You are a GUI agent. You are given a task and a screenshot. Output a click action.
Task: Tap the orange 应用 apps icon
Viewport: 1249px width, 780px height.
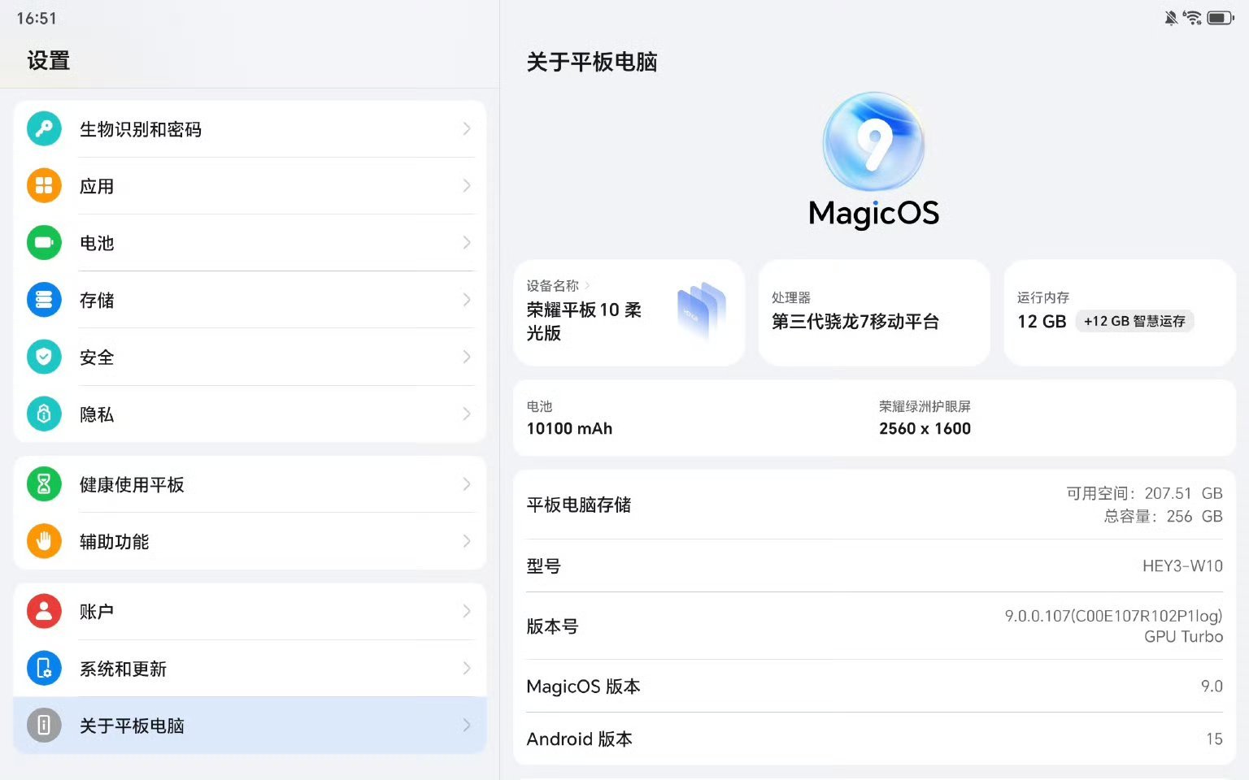(x=44, y=185)
